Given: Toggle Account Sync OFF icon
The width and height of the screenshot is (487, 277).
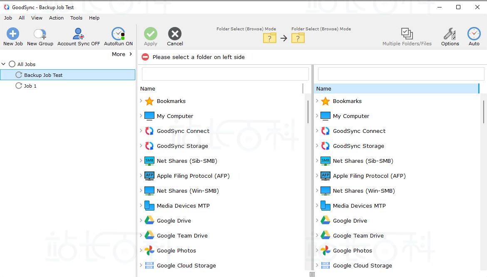Looking at the screenshot, I should [78, 34].
